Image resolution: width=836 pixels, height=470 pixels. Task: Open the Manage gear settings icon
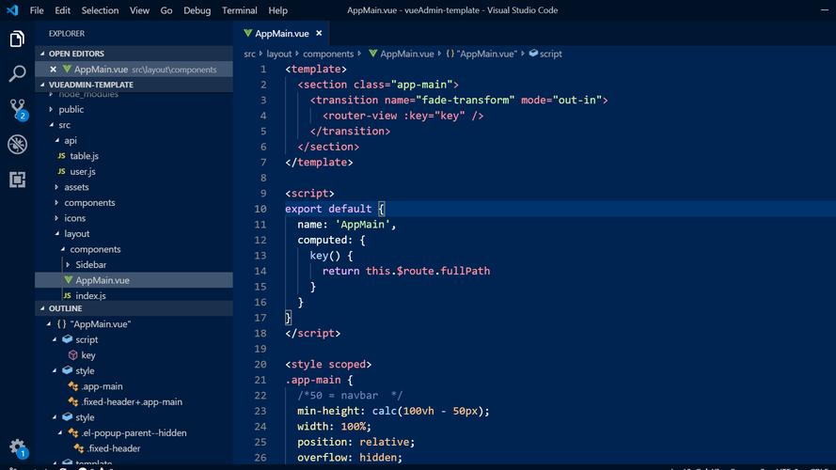(x=17, y=447)
